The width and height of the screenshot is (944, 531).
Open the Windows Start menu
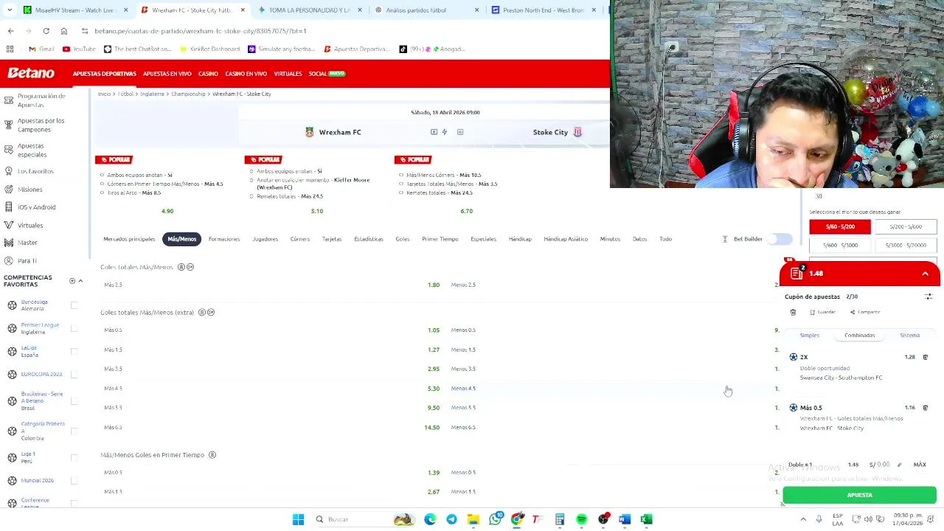click(298, 519)
